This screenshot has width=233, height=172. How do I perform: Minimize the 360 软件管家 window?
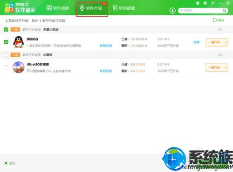point(220,3)
